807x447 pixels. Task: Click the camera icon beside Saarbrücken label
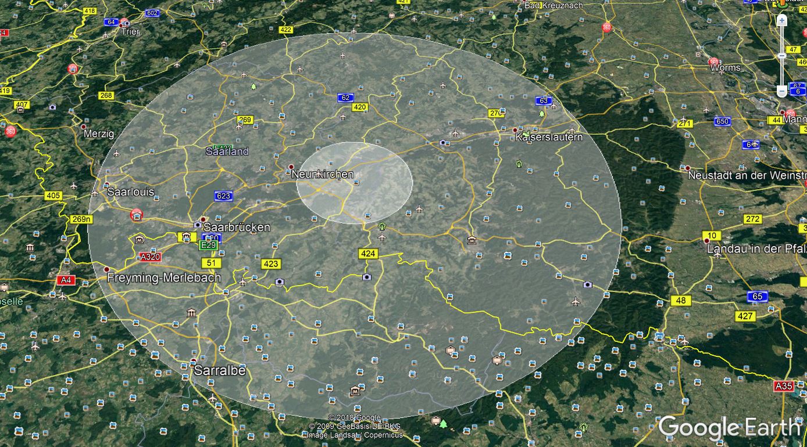(x=198, y=225)
